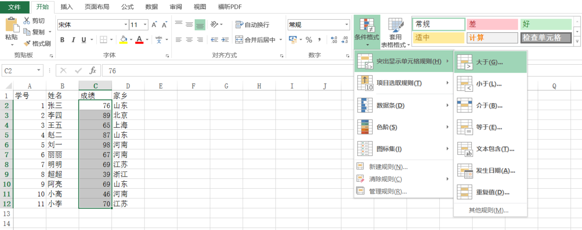Image resolution: width=582 pixels, height=230 pixels.
Task: Toggle Italic formatting
Action: click(x=74, y=40)
